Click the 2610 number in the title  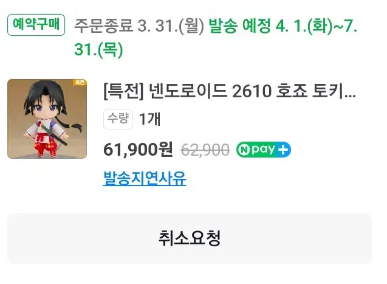(x=252, y=91)
